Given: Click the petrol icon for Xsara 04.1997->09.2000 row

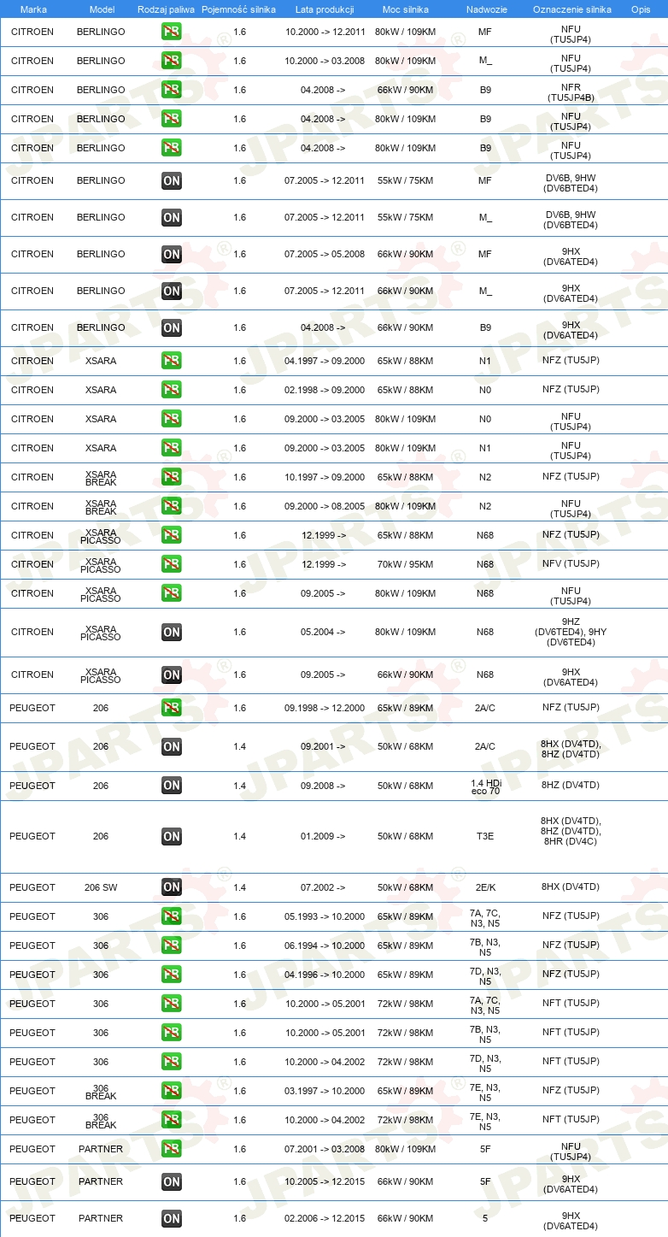Looking at the screenshot, I should [172, 361].
